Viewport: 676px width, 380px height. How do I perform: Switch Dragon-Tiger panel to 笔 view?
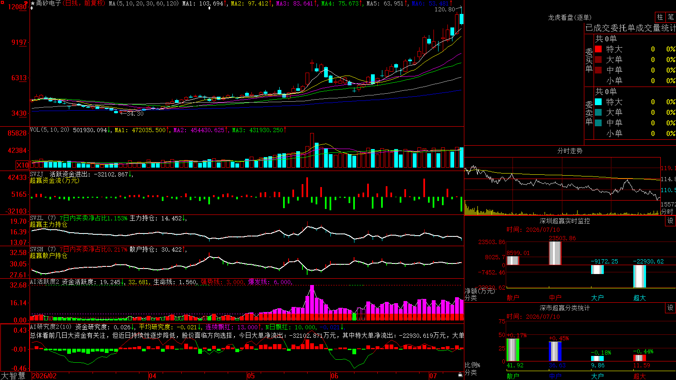coord(671,17)
